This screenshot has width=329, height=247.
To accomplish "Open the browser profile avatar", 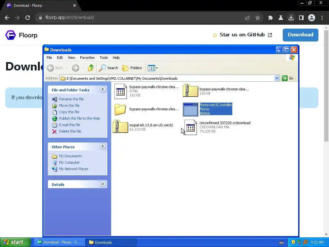I will click(x=312, y=18).
